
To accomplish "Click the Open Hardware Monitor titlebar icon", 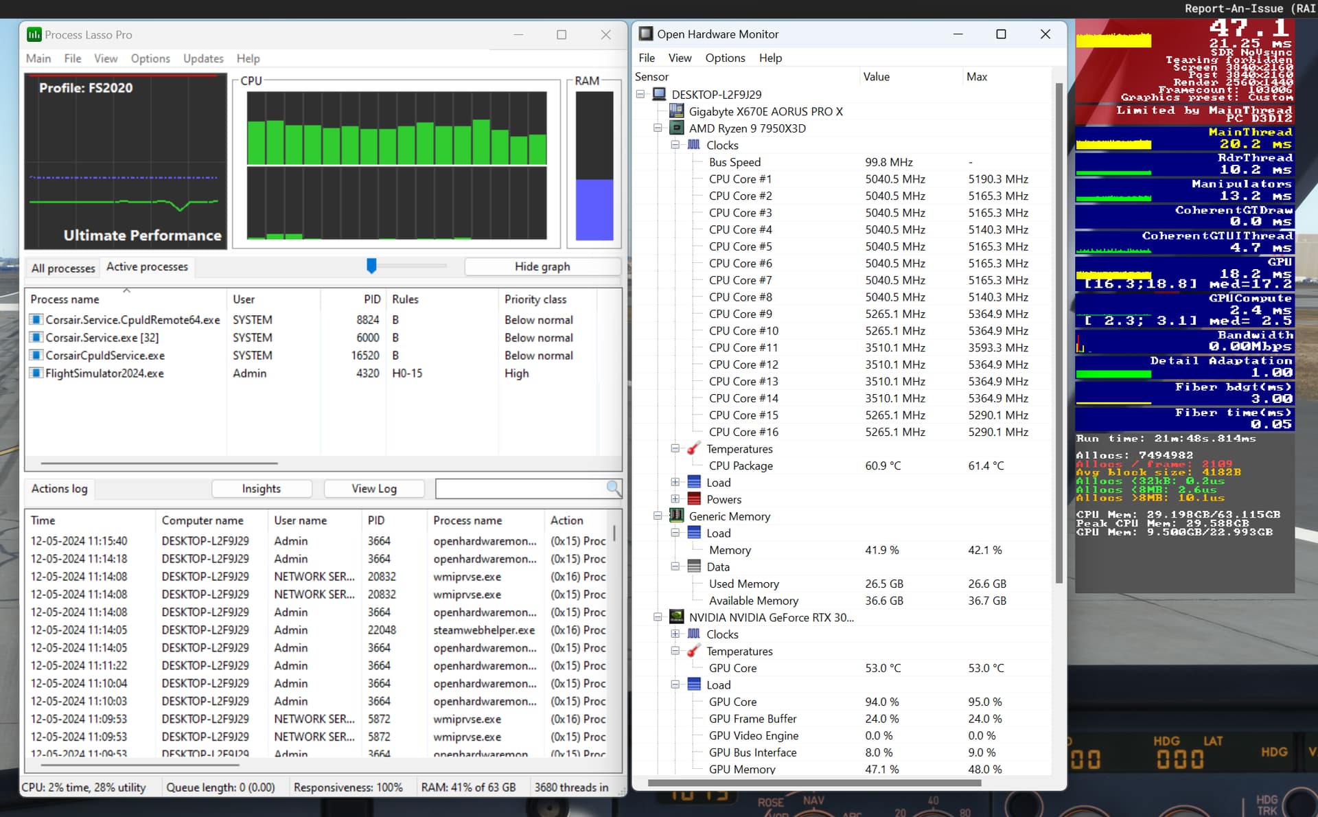I will coord(645,33).
